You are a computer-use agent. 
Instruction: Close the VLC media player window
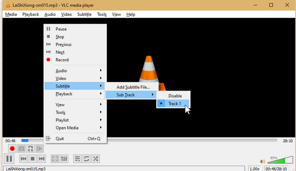pos(287,5)
